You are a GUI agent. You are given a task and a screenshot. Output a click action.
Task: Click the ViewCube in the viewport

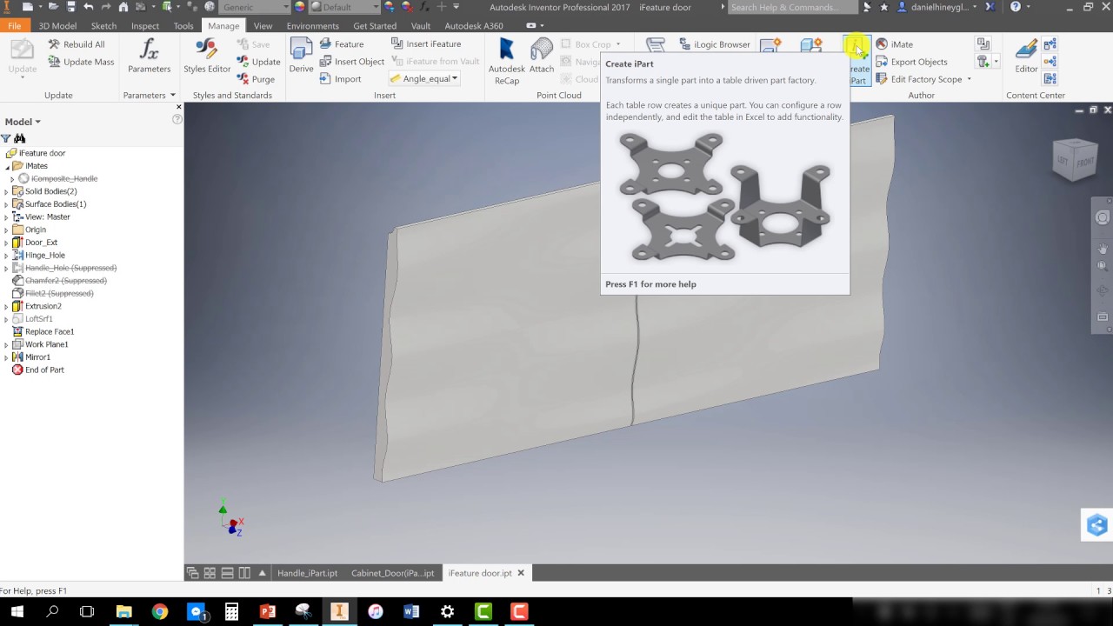click(x=1075, y=160)
